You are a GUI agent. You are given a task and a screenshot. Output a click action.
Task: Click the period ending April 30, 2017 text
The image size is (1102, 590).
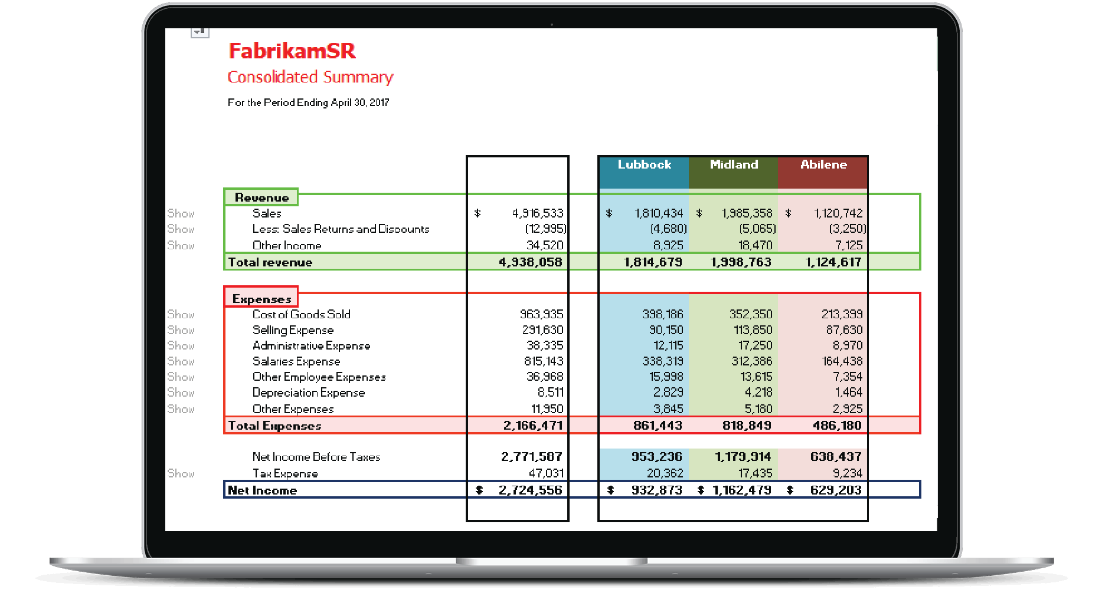(x=309, y=103)
